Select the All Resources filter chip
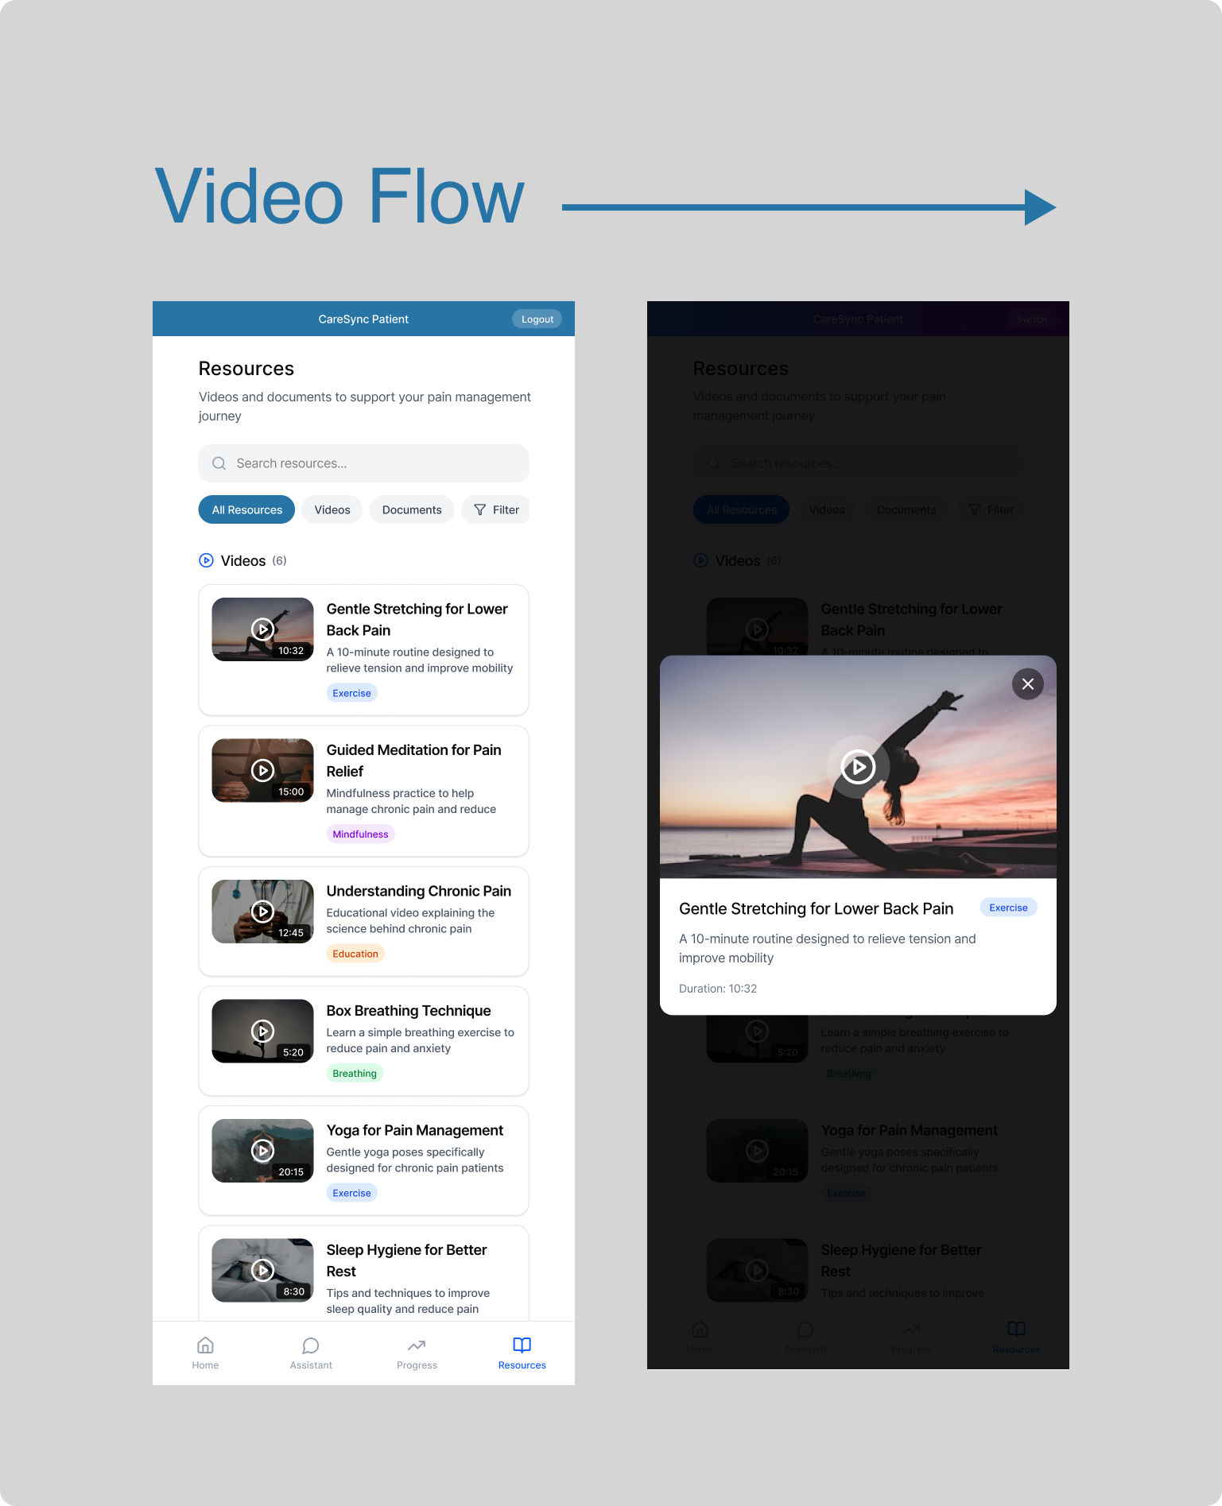 (x=246, y=509)
